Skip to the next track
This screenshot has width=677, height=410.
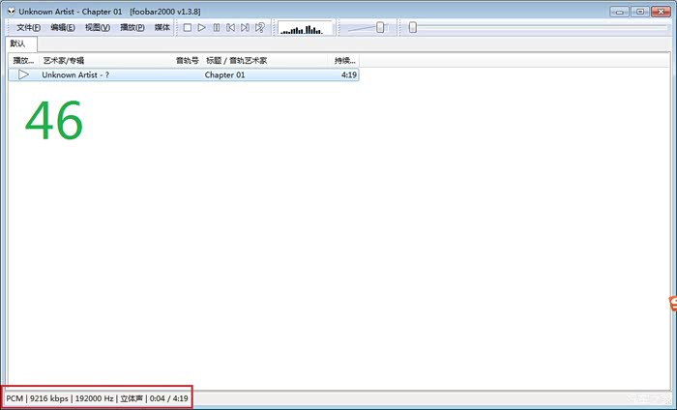245,27
